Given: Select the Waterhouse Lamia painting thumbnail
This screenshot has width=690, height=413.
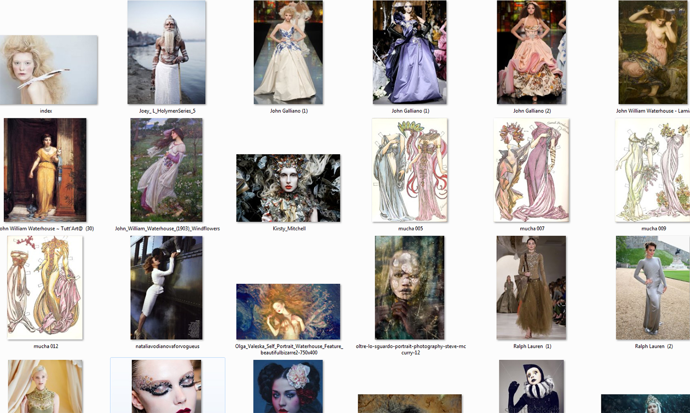Looking at the screenshot, I should [654, 52].
